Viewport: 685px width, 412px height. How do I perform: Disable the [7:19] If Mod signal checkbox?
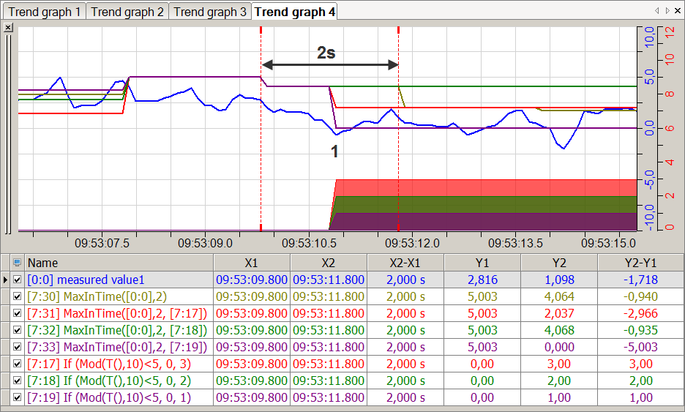18,397
